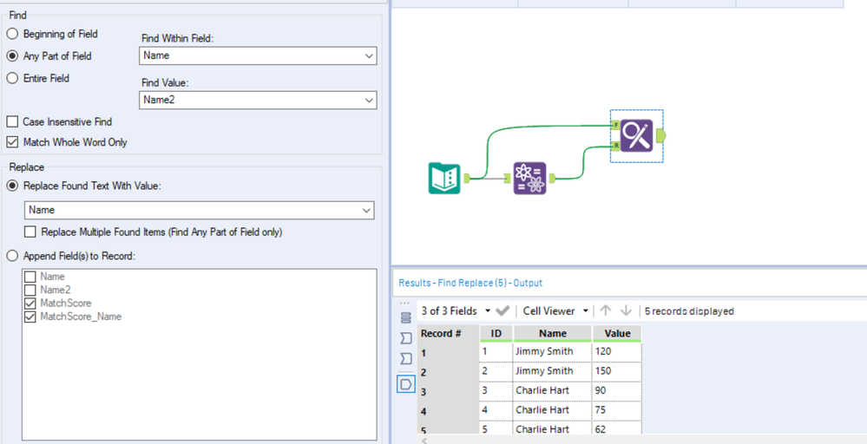Click the previous record up arrow
Image resolution: width=867 pixels, height=444 pixels.
coord(606,311)
